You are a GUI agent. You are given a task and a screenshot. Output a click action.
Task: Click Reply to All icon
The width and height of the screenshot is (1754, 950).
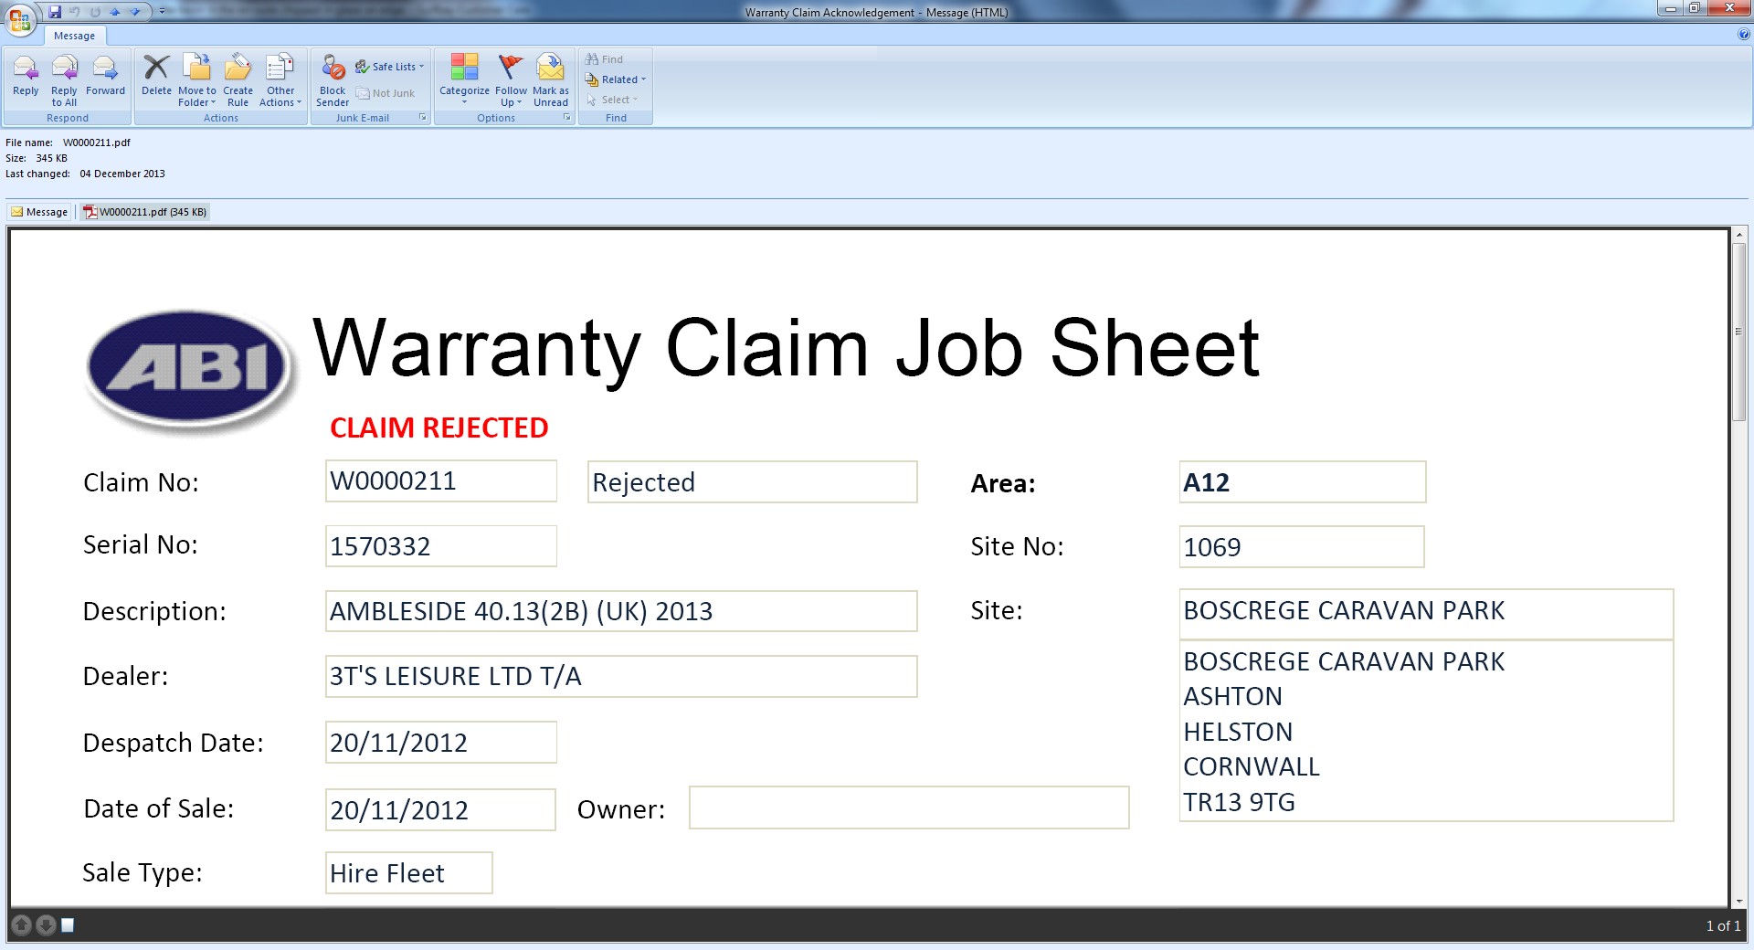tap(64, 77)
